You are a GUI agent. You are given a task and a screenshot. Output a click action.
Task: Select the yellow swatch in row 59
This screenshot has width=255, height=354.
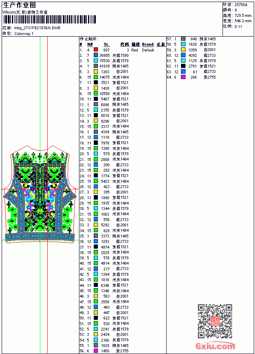pyautogui.click(x=183, y=49)
